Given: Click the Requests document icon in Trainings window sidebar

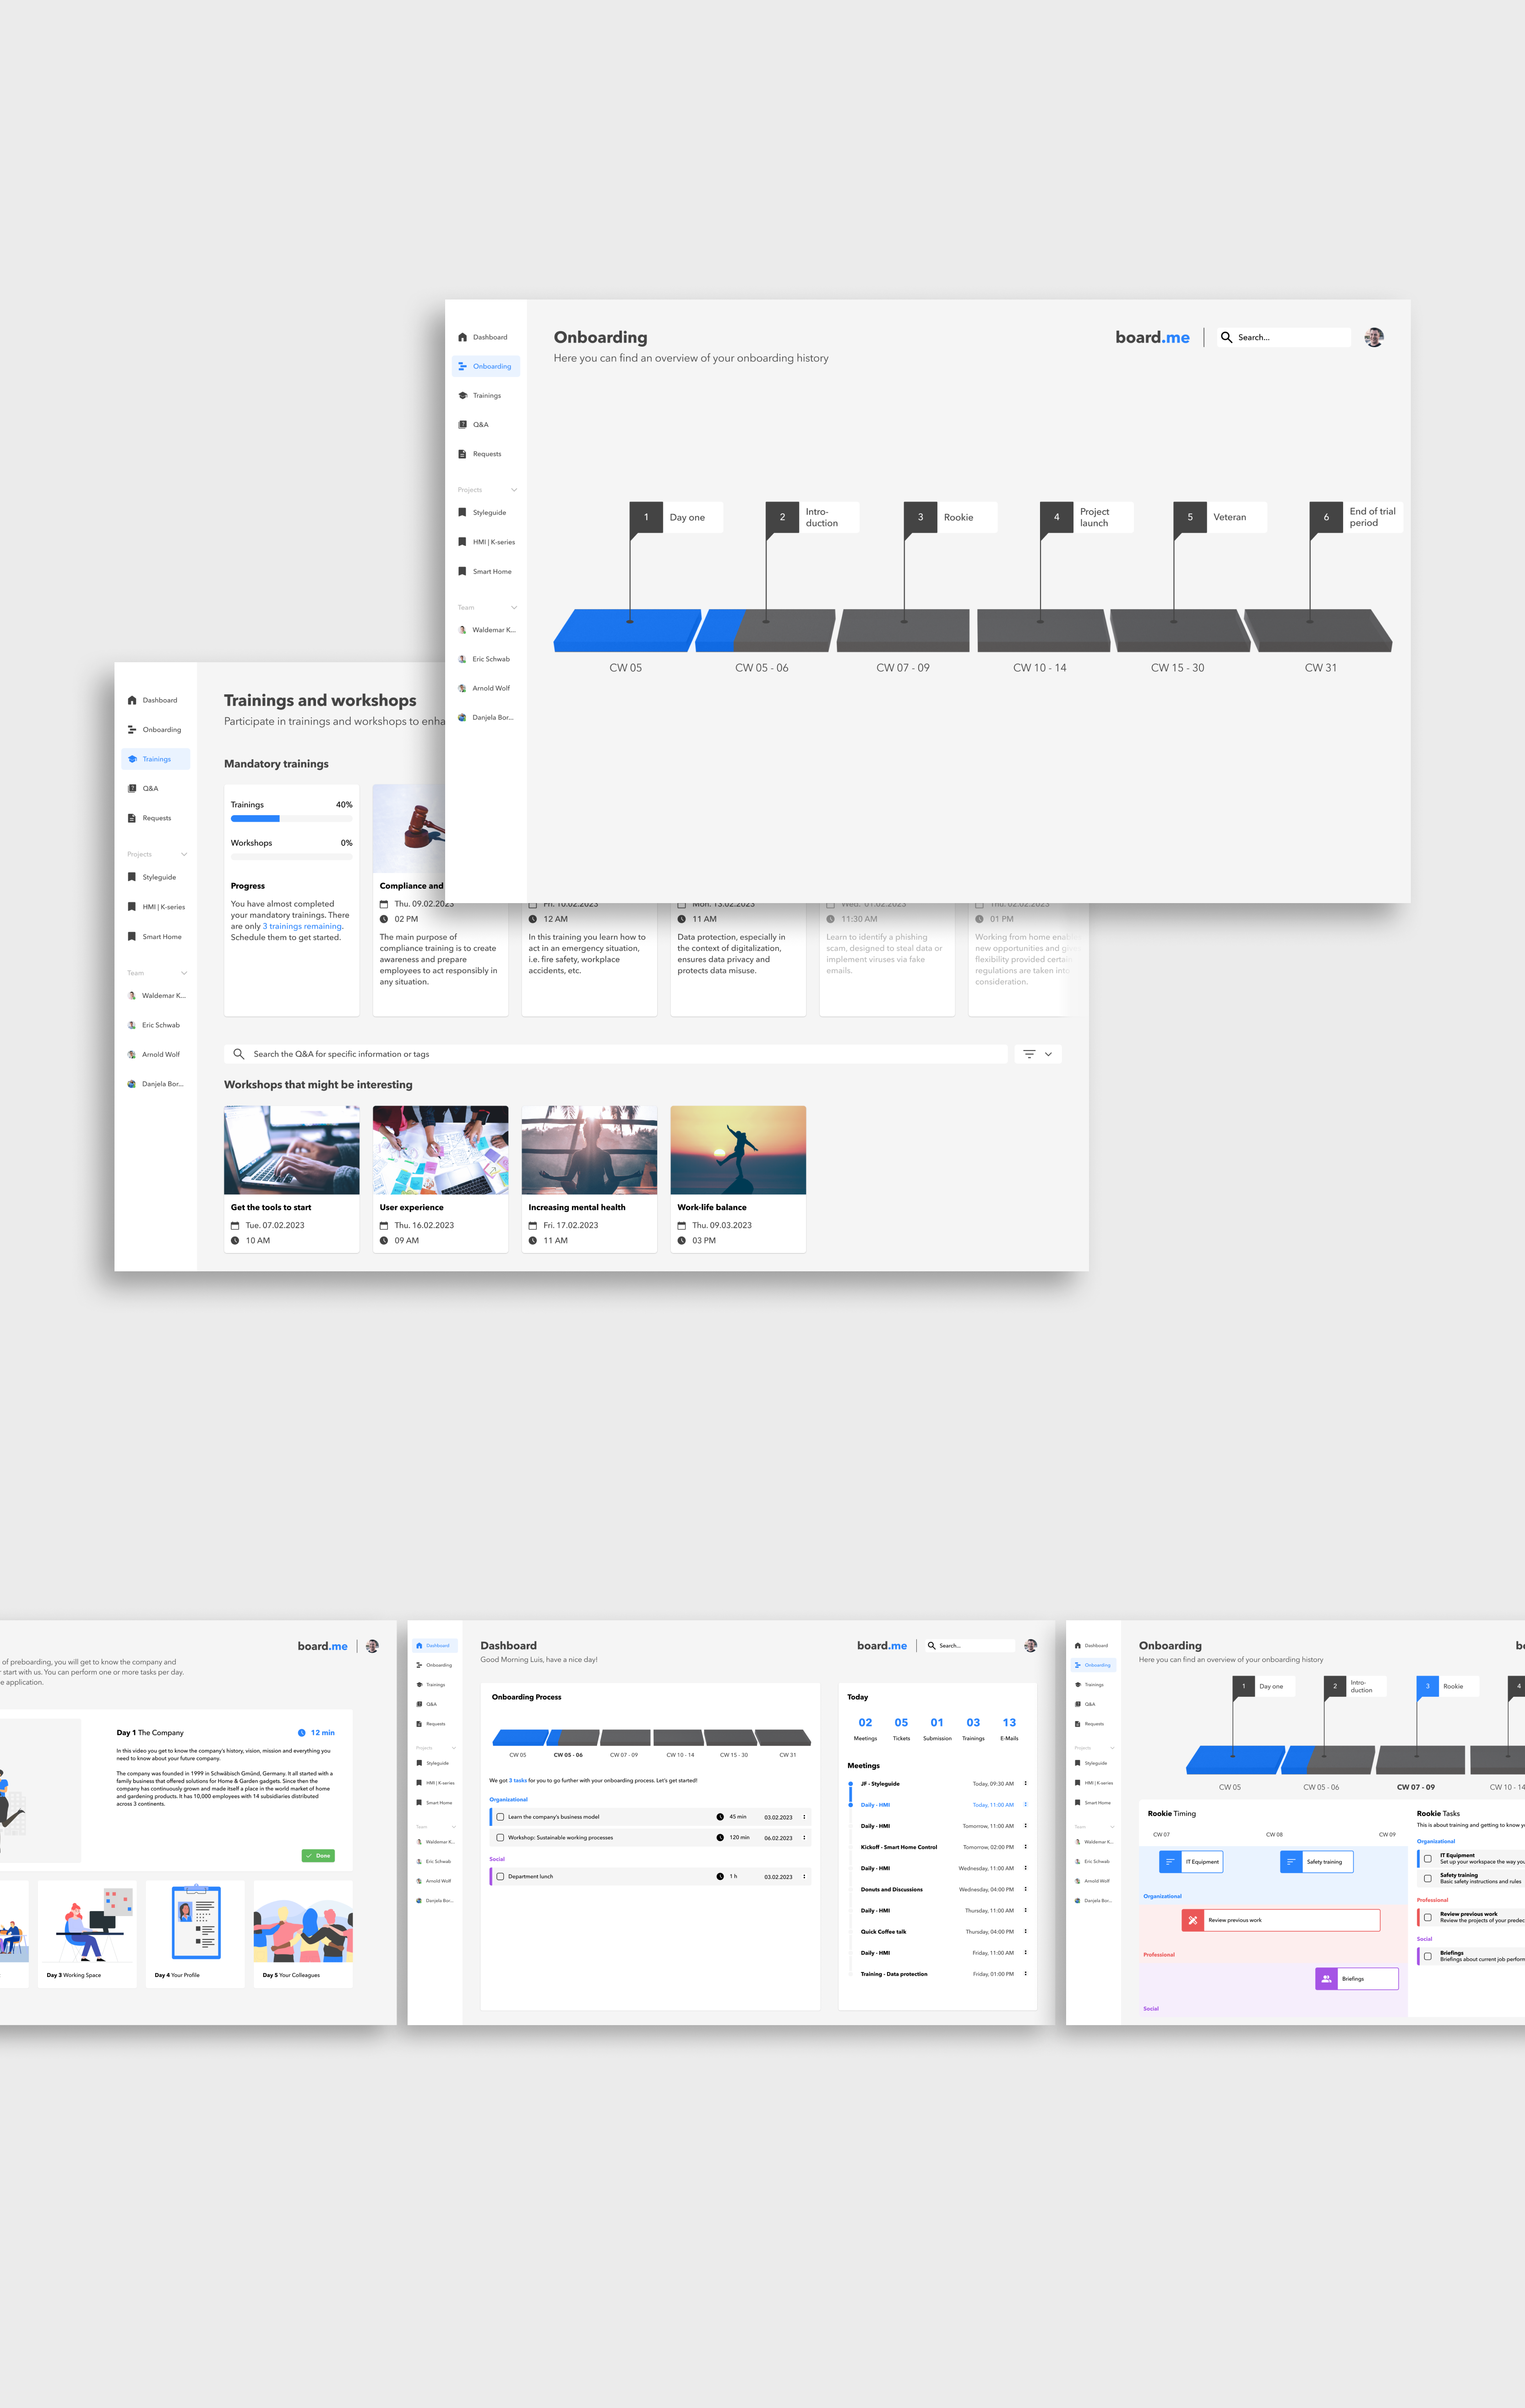Looking at the screenshot, I should click(132, 818).
